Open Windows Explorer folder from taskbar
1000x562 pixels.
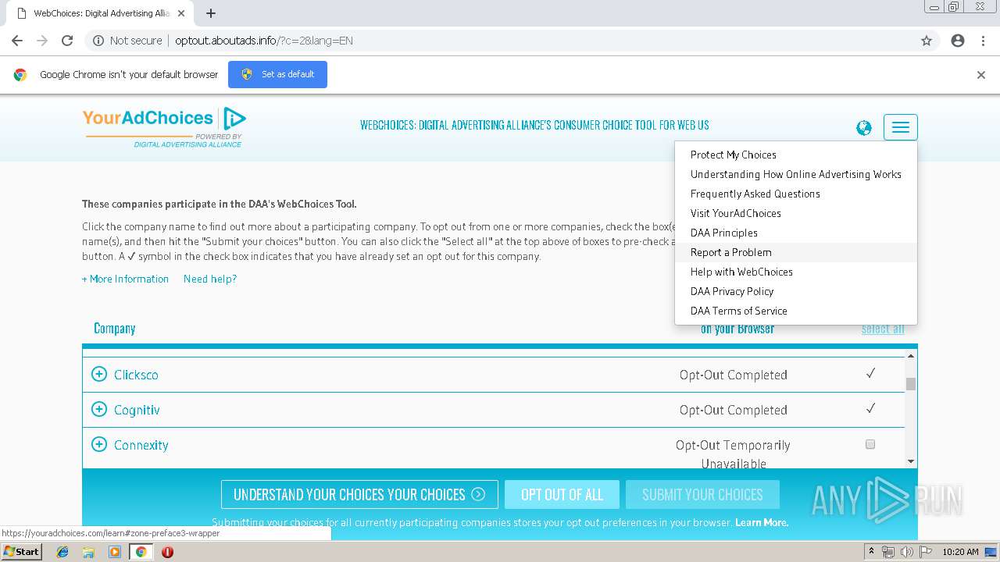(x=88, y=552)
